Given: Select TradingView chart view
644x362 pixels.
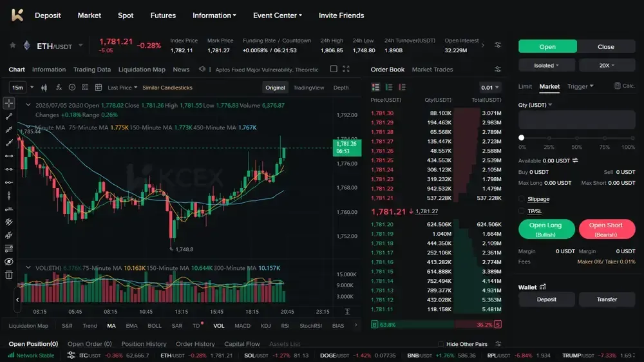Looking at the screenshot, I should [308, 88].
